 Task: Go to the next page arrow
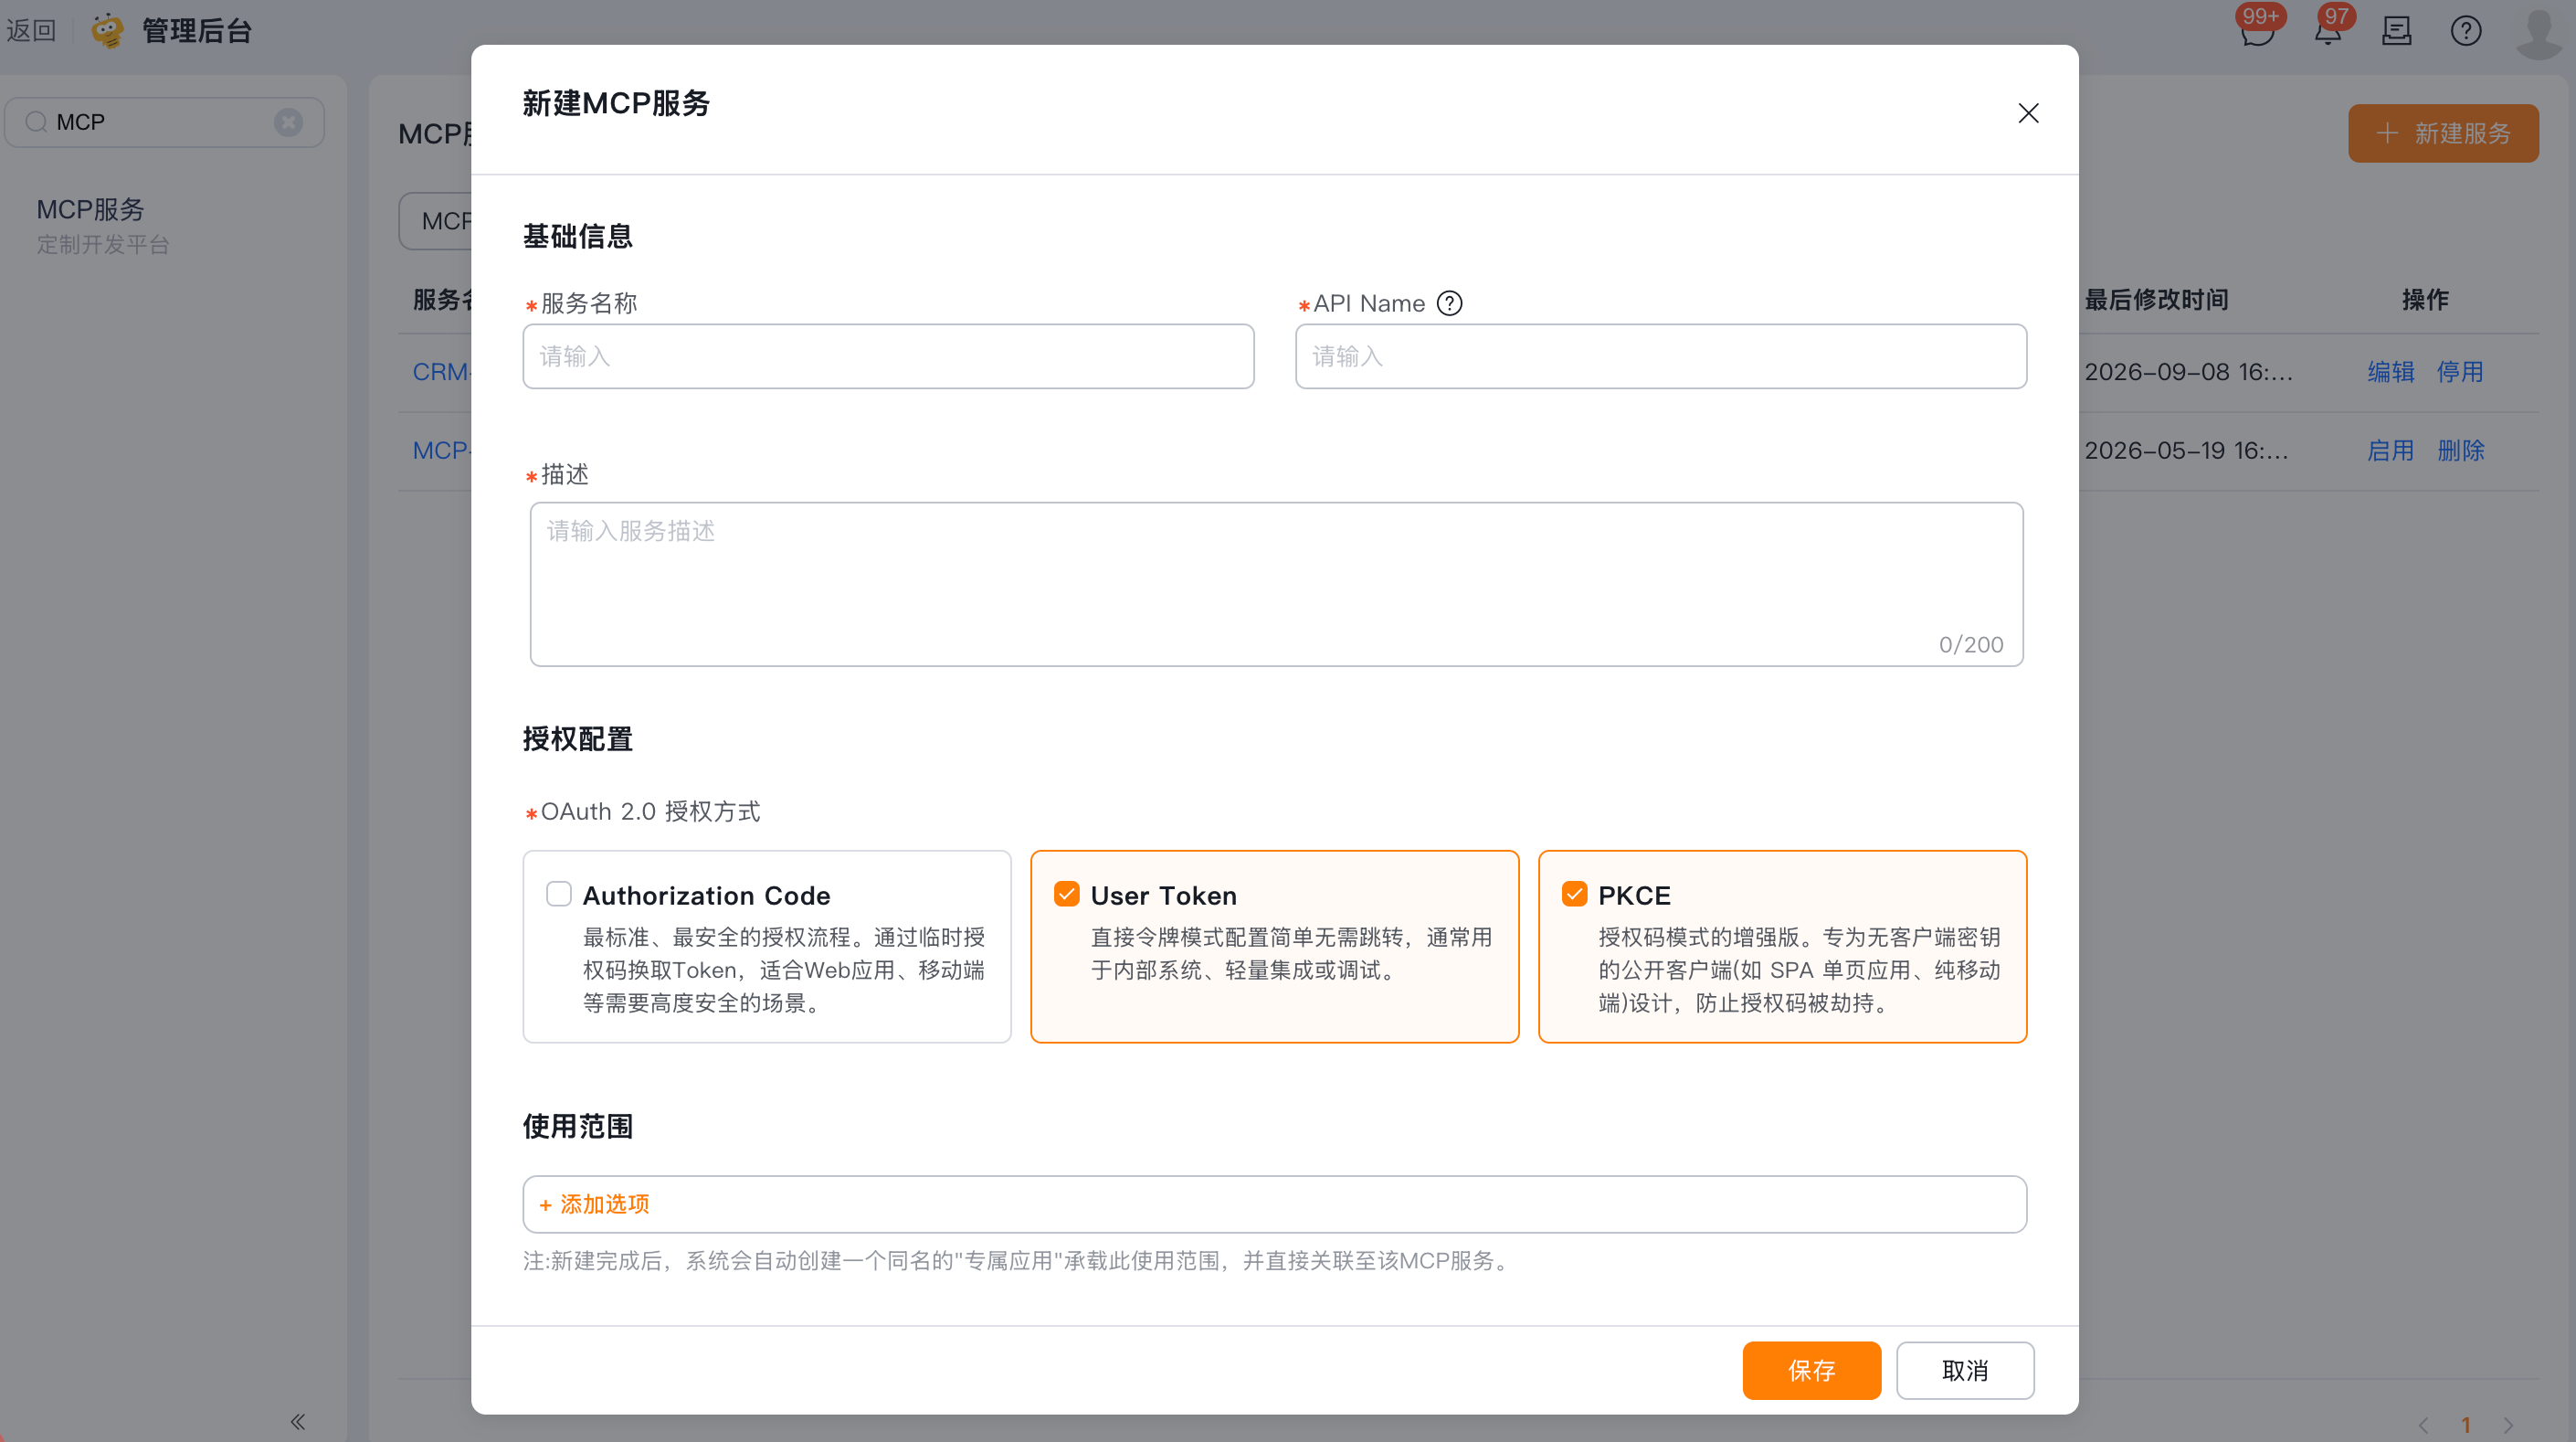(2508, 1425)
